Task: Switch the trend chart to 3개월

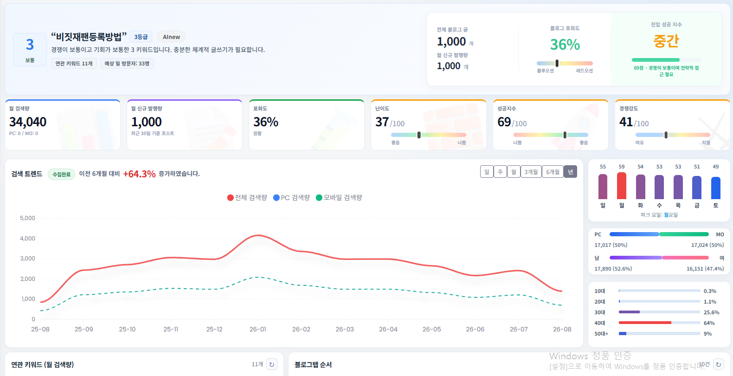Action: (x=531, y=172)
